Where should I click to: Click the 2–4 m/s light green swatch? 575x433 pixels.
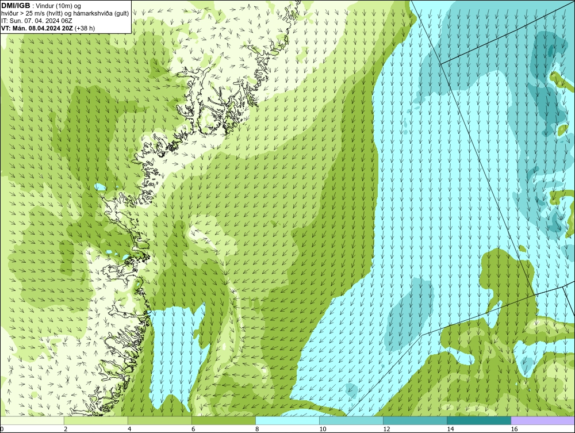(x=95, y=420)
